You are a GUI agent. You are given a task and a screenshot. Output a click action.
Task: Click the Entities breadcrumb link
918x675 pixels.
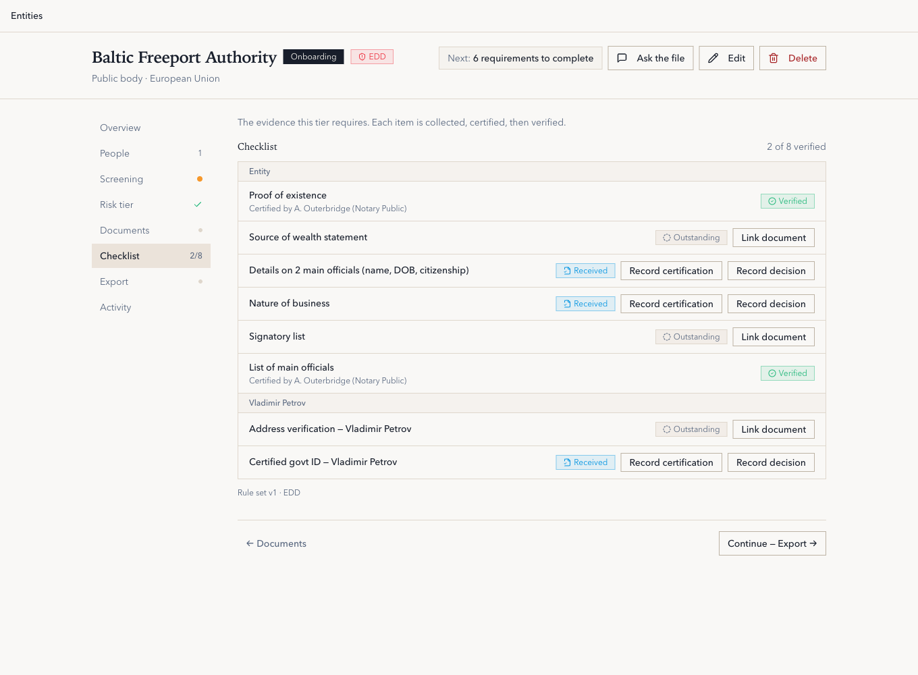(27, 16)
